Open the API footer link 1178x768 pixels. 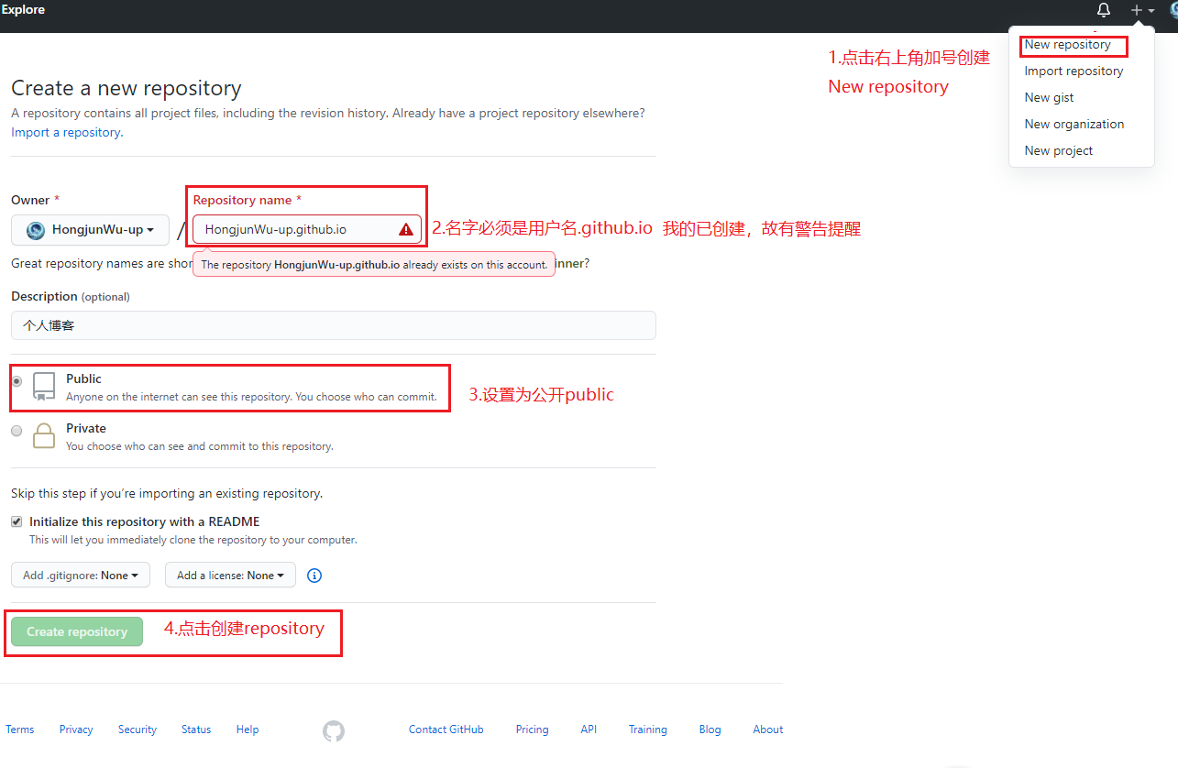pos(589,730)
